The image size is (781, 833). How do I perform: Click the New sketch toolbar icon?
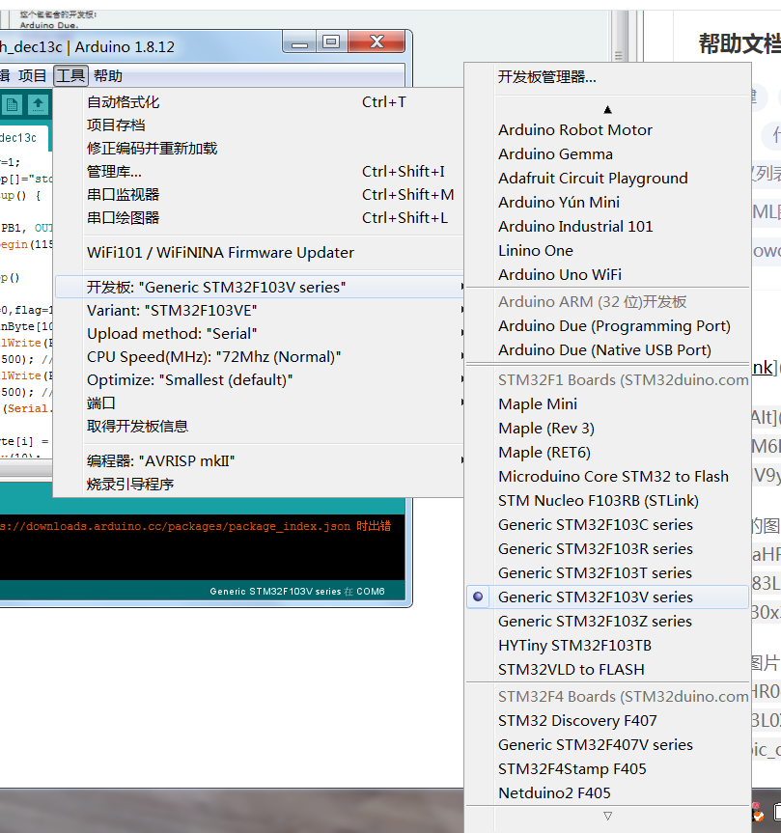(x=12, y=104)
